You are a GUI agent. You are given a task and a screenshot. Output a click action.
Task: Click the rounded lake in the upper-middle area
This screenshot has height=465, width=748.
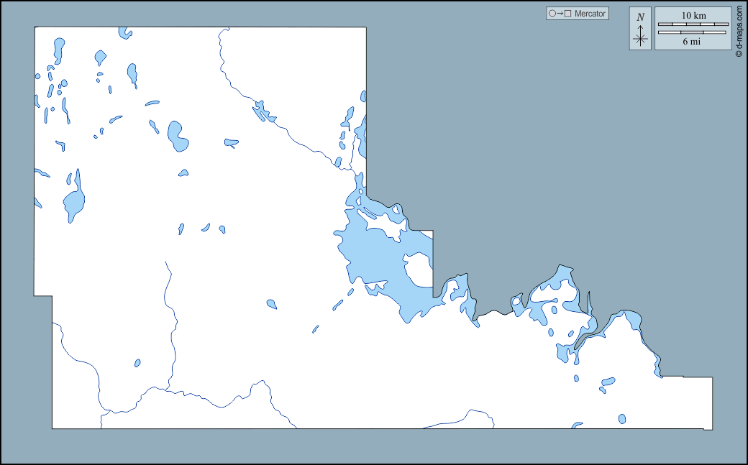tap(177, 136)
